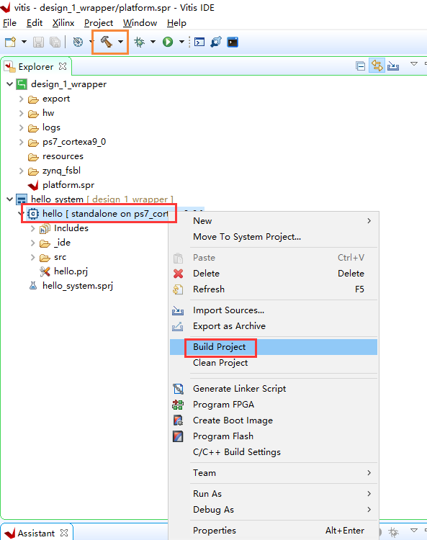Click the Debug bug toolbar icon
This screenshot has width=427, height=540.
tap(140, 42)
